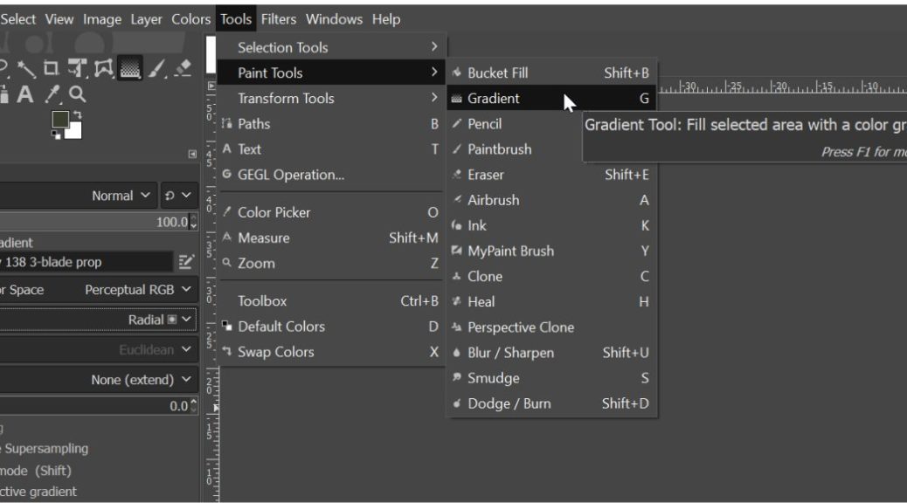Screen dimensions: 907x503
Task: Open the gradient editor via edit icon
Action: [x=185, y=262]
